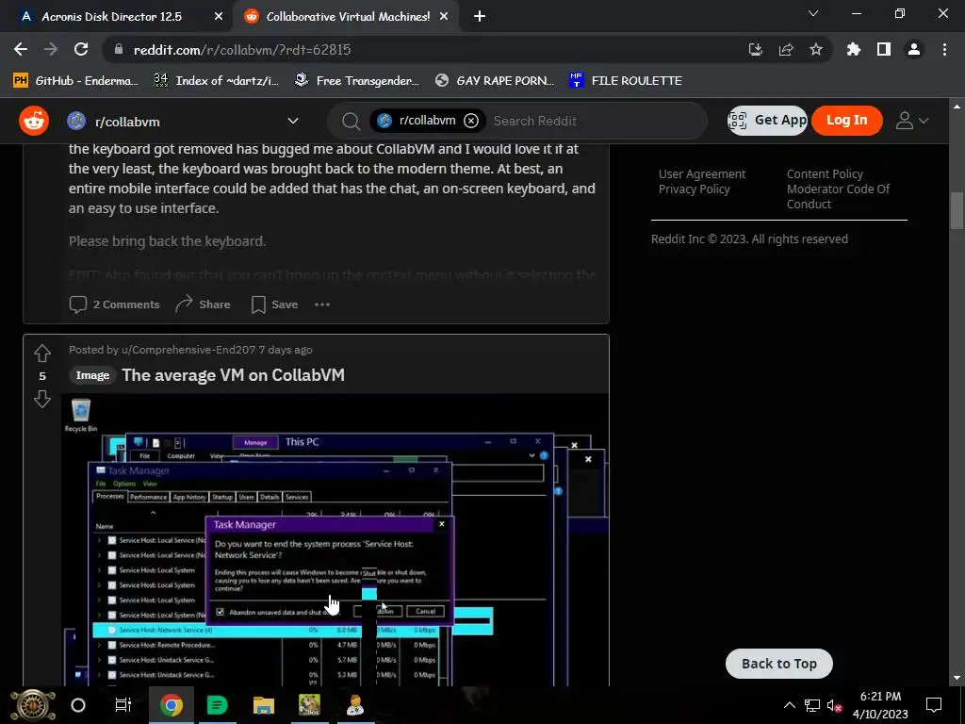Open poster u/Comprehensive-End207 profile
The image size is (965, 724).
pos(188,350)
